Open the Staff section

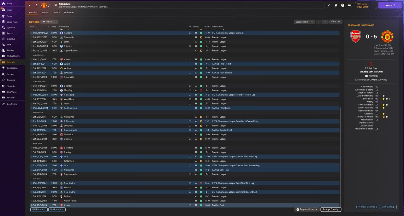(12, 44)
